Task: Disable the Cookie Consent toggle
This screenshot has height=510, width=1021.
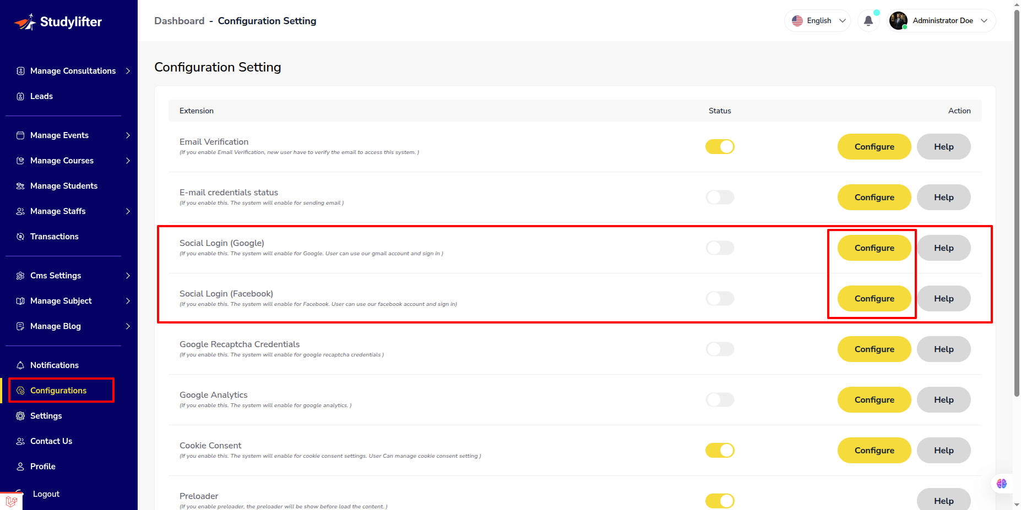Action: coord(720,451)
